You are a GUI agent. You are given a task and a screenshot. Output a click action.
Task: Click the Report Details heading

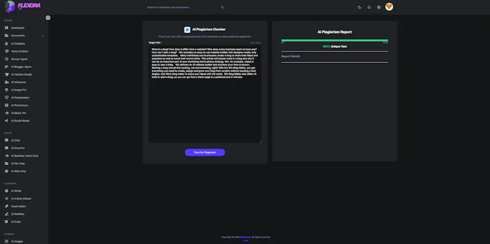(290, 56)
